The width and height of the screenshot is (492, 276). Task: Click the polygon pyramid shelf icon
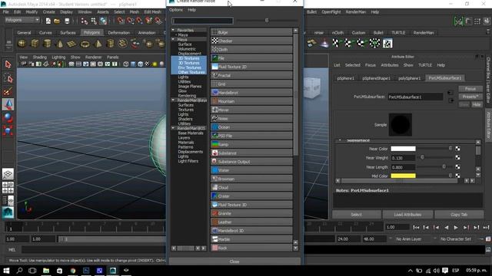click(98, 44)
